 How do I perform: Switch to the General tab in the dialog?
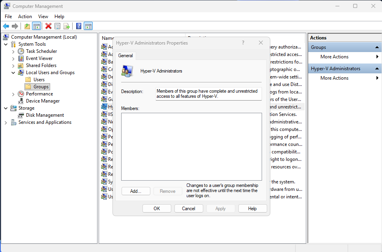(x=125, y=56)
